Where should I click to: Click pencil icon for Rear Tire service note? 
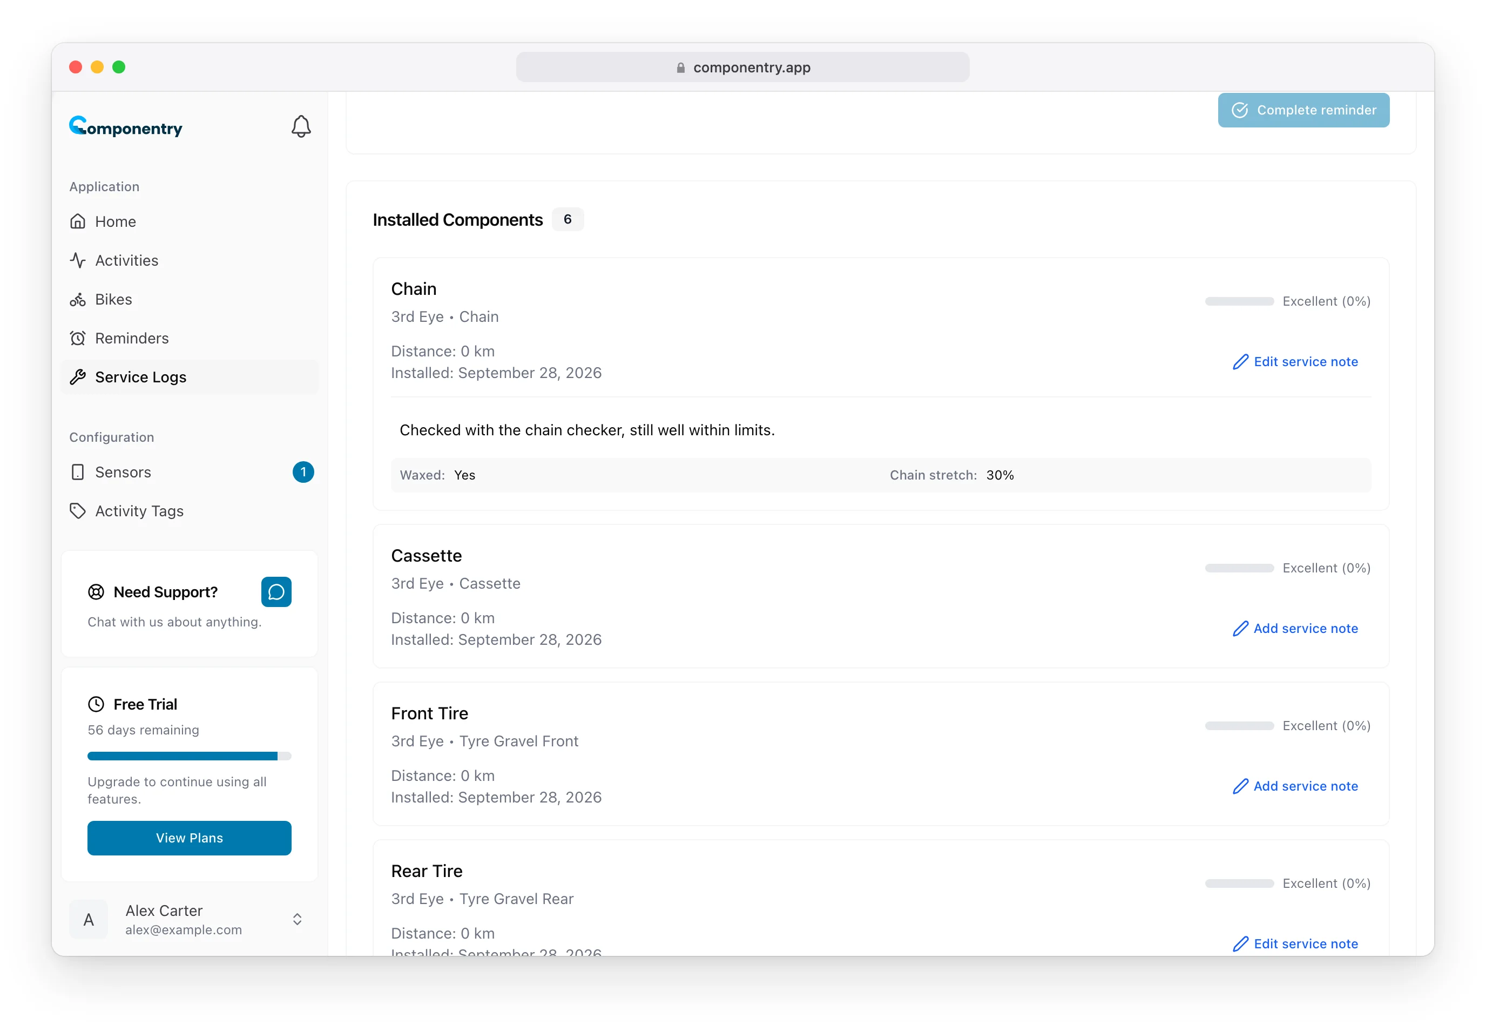coord(1241,944)
